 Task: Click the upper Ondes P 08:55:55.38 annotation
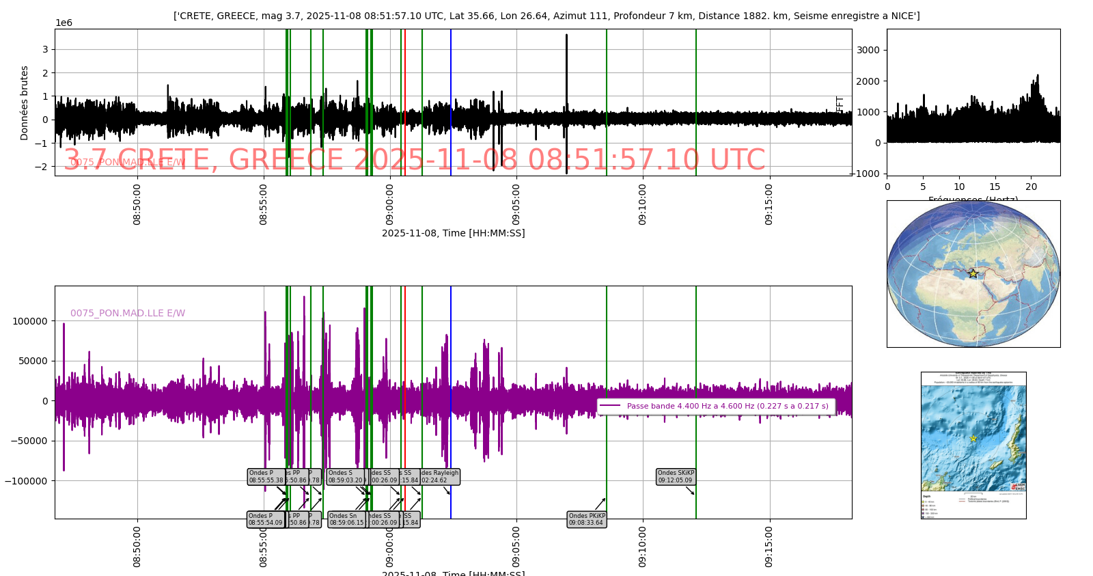pyautogui.click(x=266, y=476)
